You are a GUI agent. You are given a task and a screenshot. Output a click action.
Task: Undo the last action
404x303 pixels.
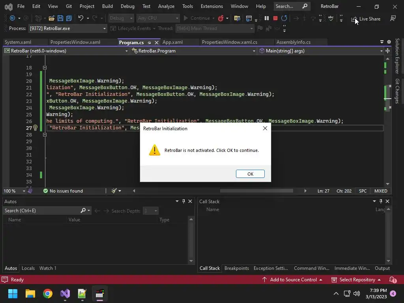(x=80, y=18)
